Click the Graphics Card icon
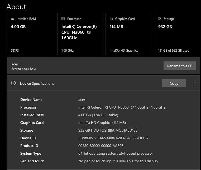This screenshot has width=201, height=170. (111, 19)
